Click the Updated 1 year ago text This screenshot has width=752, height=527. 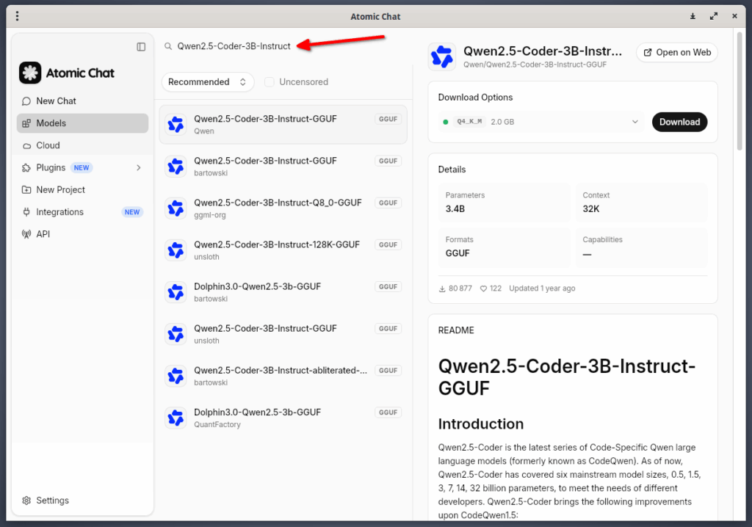tap(542, 288)
